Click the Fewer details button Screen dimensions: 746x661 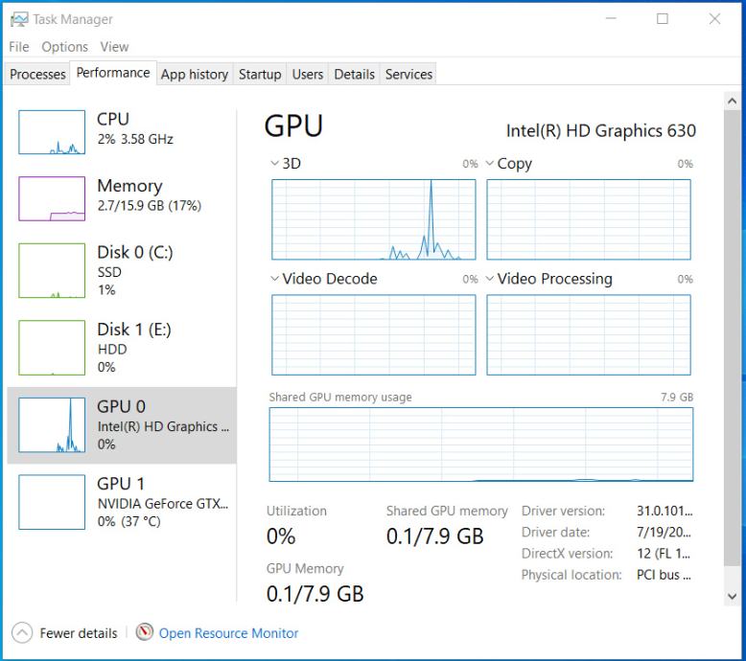pos(78,633)
